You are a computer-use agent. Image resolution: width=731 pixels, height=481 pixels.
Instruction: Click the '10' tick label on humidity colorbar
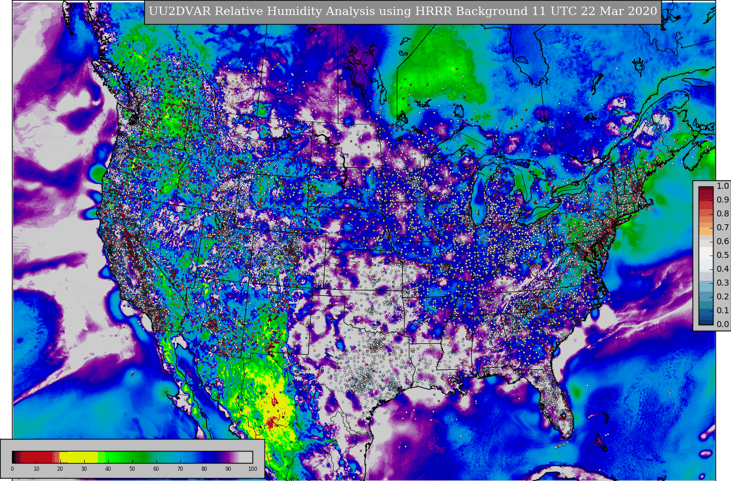click(36, 469)
